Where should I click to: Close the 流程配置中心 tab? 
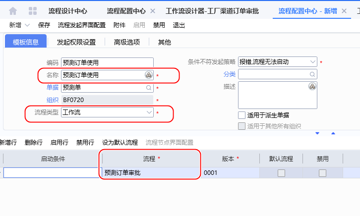tap(152, 10)
